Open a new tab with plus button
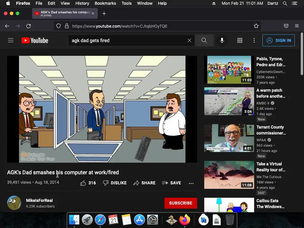The width and height of the screenshot is (304, 228). 104,14
